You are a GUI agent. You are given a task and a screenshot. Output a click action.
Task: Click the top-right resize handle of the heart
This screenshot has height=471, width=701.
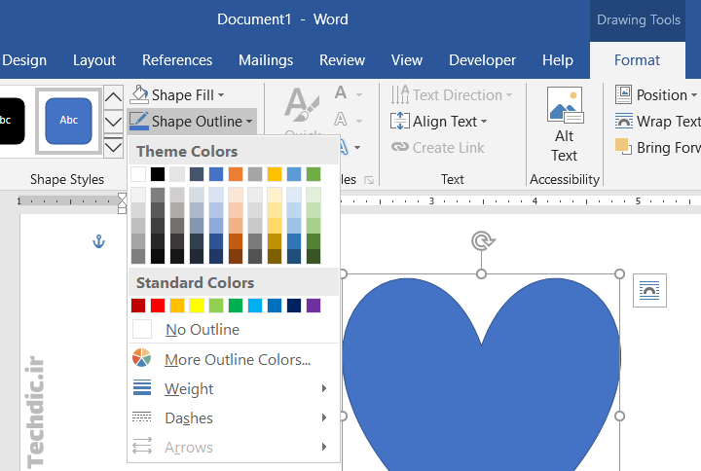(619, 273)
